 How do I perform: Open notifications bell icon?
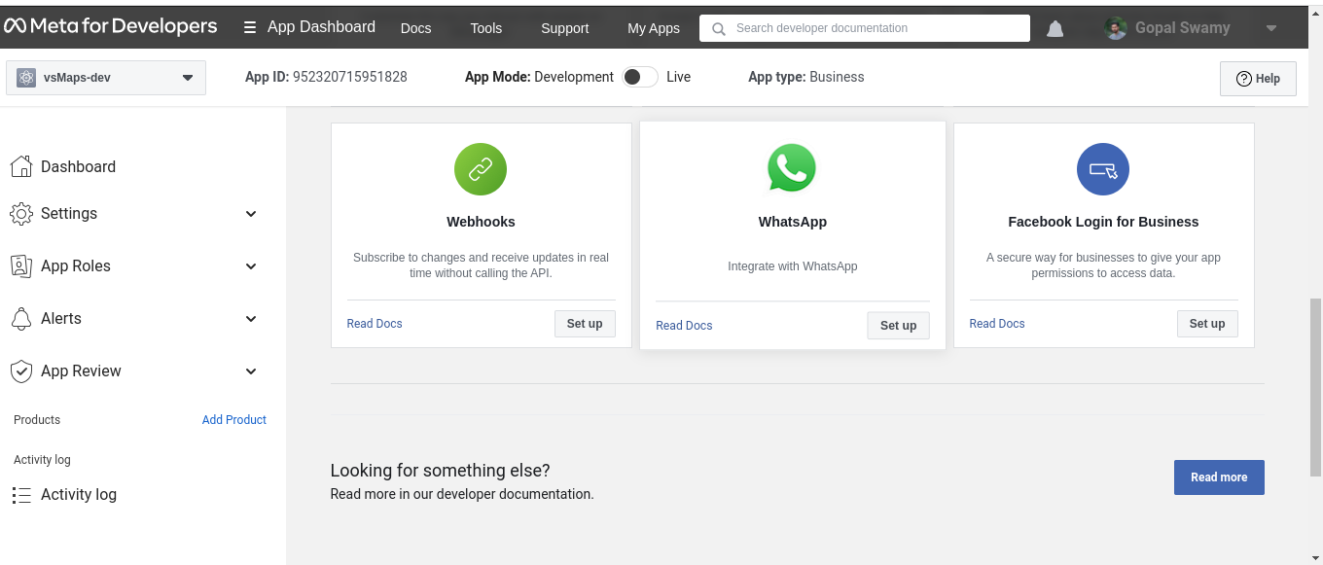1055,29
